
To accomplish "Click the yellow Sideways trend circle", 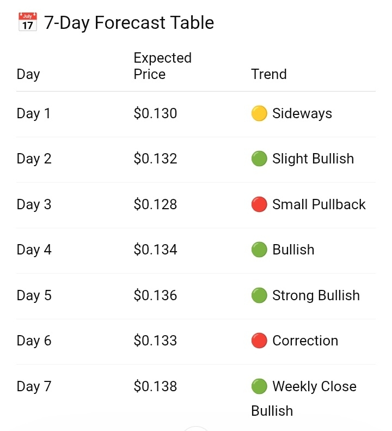I will (x=259, y=114).
